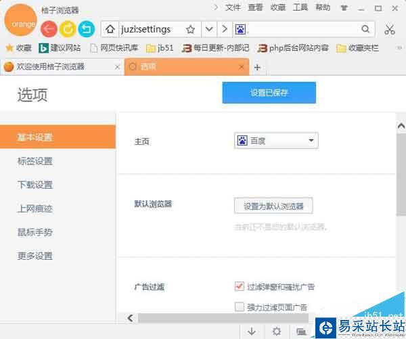This screenshot has width=406, height=339.
Task: Click the search input field
Action: (x=303, y=29)
